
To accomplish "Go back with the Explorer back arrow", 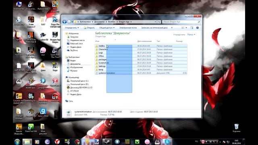I will (64, 22).
